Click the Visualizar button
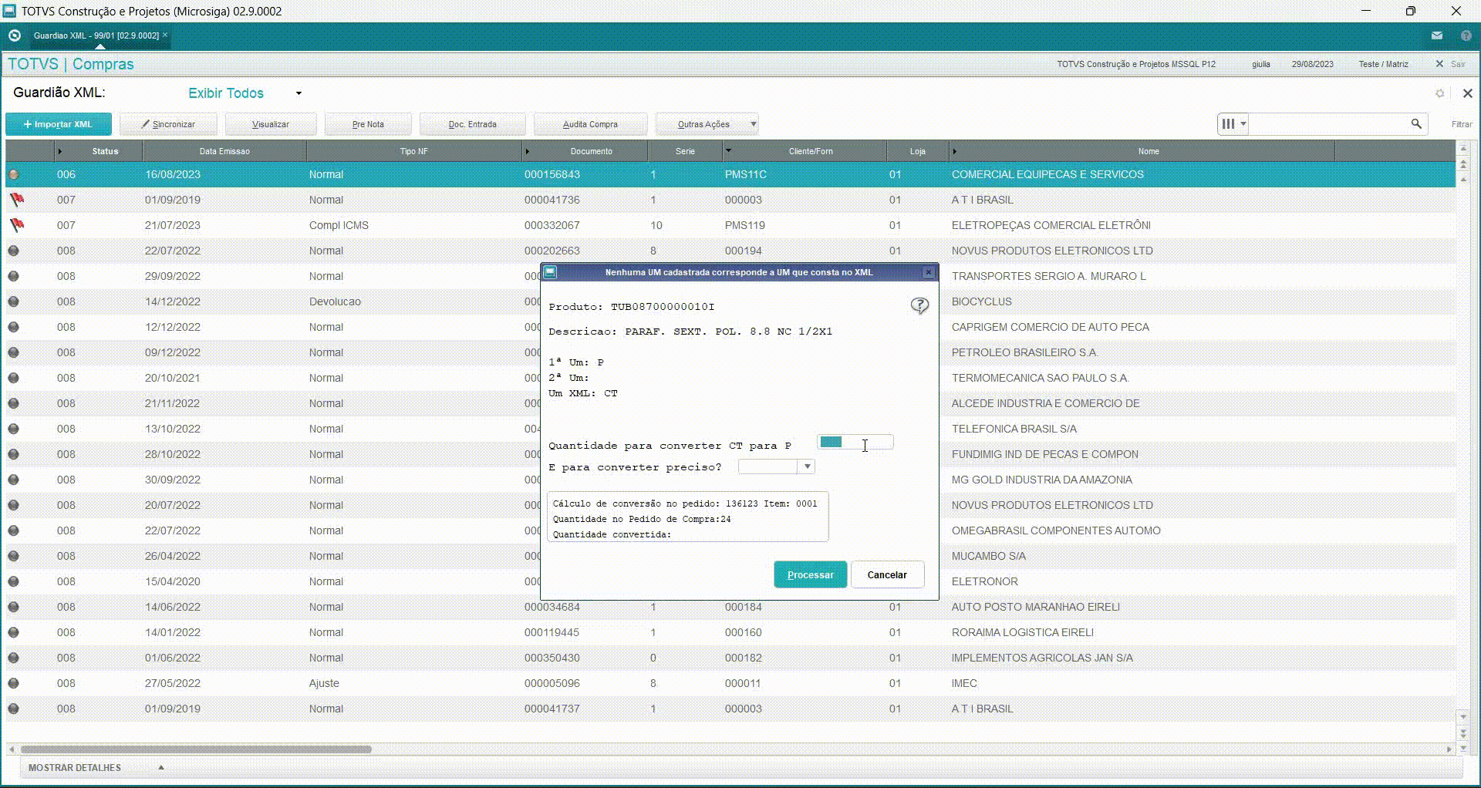This screenshot has height=788, width=1481. tap(271, 124)
